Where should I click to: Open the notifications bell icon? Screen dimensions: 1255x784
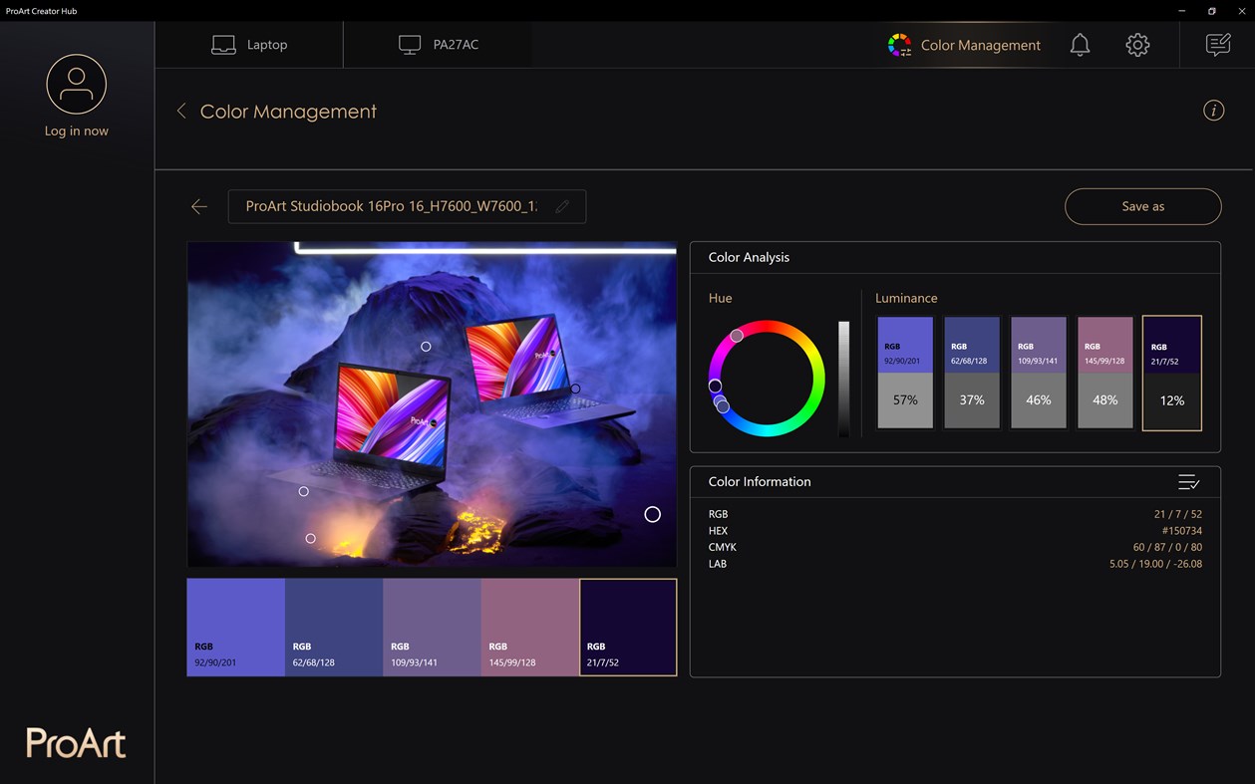pyautogui.click(x=1080, y=45)
